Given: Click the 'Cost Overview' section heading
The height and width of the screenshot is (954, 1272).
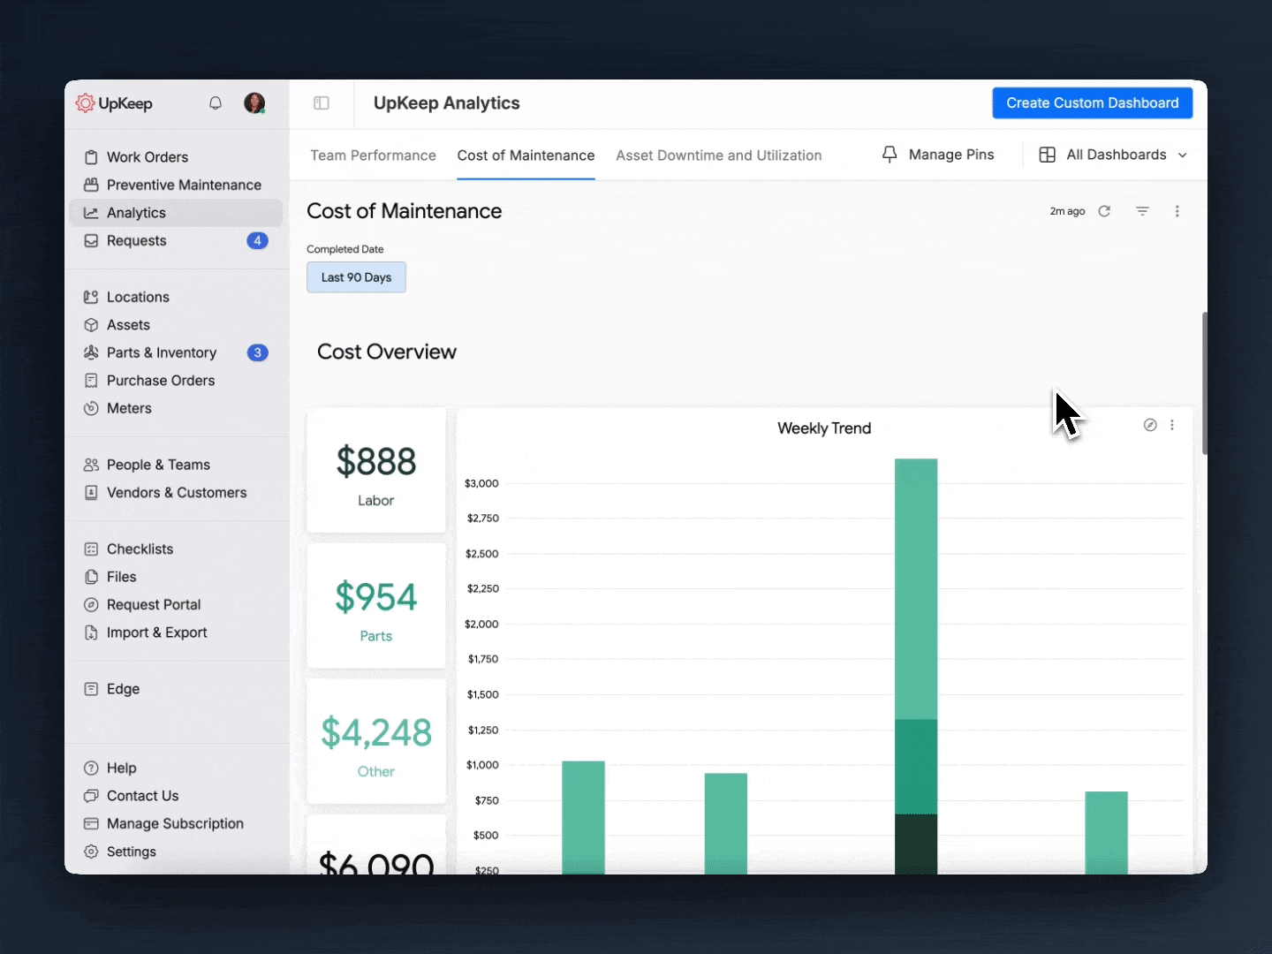Looking at the screenshot, I should point(387,352).
